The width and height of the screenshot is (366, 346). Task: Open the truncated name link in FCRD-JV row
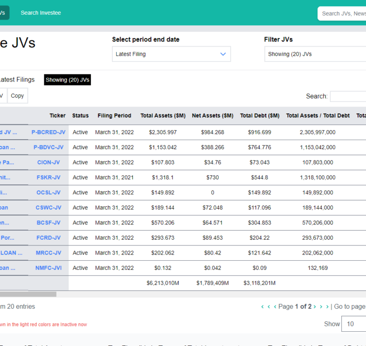(x=7, y=238)
